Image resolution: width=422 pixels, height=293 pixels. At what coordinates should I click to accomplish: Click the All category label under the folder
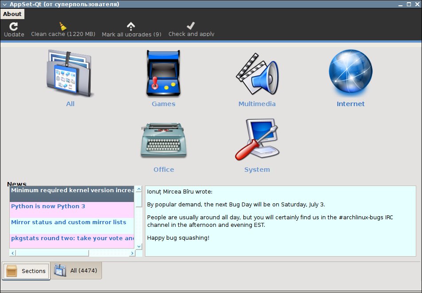coord(70,104)
